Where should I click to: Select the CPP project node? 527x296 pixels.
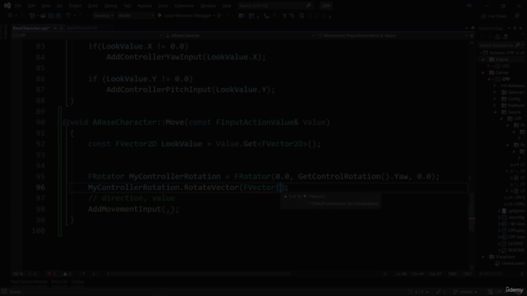tap(506, 79)
